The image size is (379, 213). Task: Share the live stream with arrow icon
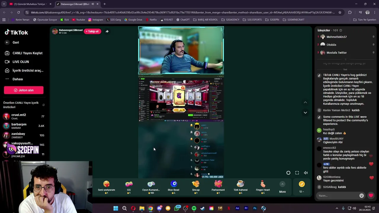coord(107,31)
